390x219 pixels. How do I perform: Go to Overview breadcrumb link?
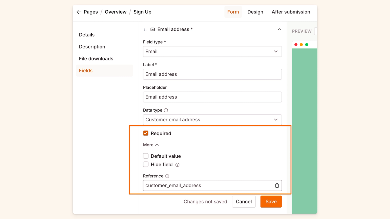(116, 12)
